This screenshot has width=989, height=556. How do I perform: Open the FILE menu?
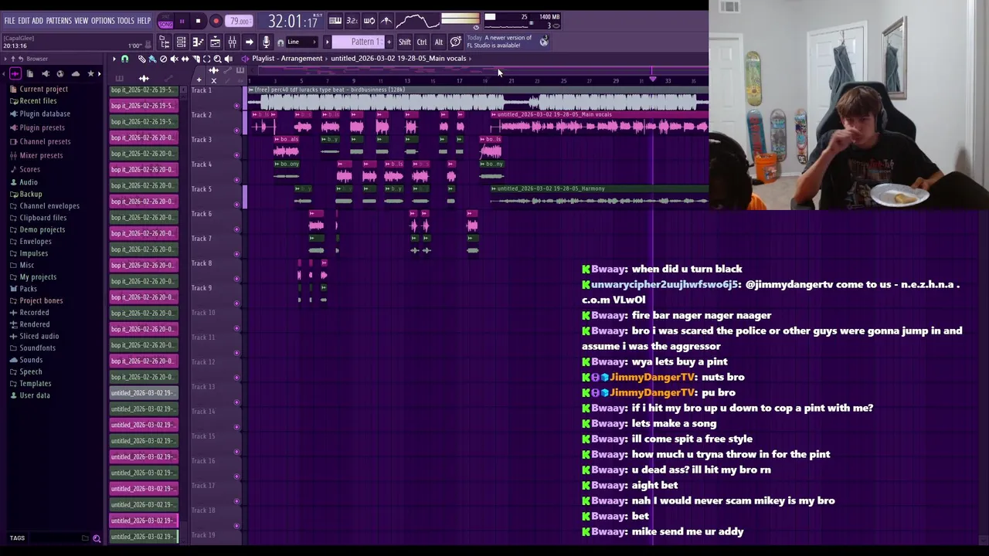(x=9, y=21)
